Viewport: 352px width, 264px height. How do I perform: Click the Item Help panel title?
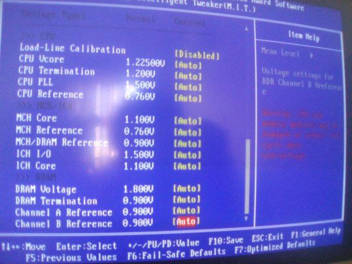[x=304, y=36]
